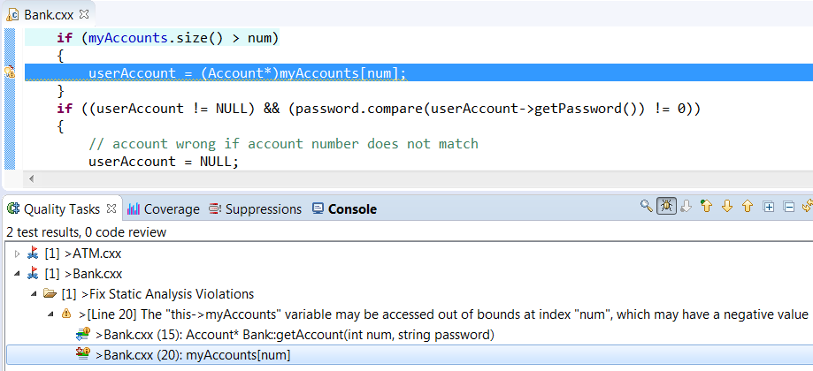Close the Bank.cxx editor tab

point(84,14)
